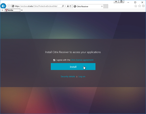The width and height of the screenshot is (146, 114).
Task: Open a new blank tab
Action: point(106,6)
